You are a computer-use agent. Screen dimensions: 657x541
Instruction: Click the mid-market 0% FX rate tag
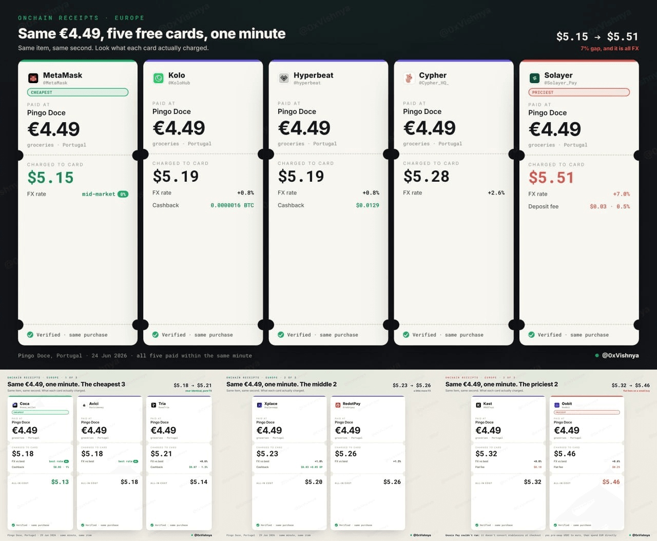pos(105,194)
